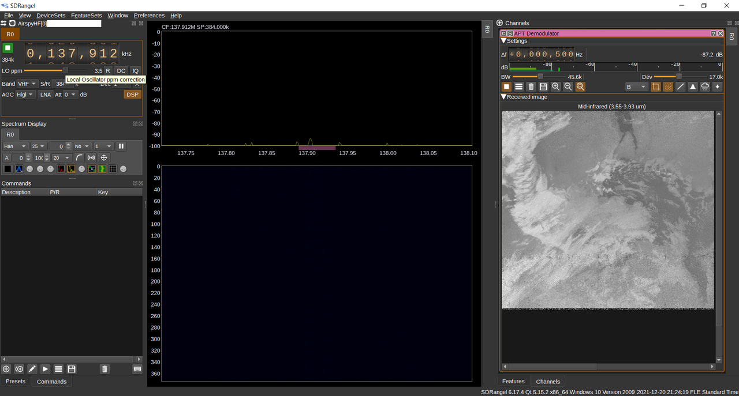Toggle histogram equalise peak icon
The height and width of the screenshot is (396, 739).
click(693, 86)
